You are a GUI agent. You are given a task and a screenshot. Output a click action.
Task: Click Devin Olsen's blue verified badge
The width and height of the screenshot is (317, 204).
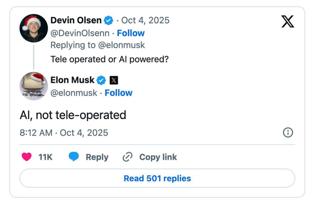click(108, 20)
